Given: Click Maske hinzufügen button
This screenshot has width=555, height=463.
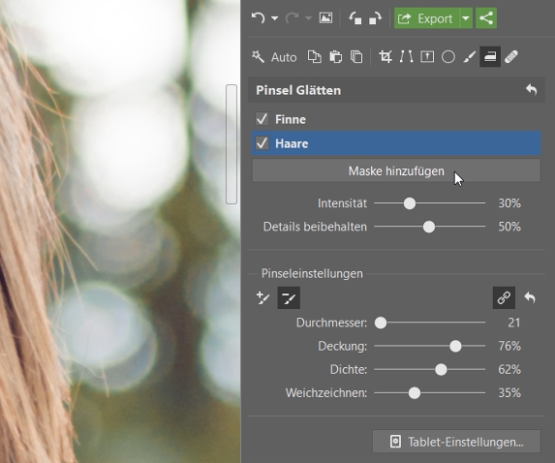Looking at the screenshot, I should click(396, 171).
